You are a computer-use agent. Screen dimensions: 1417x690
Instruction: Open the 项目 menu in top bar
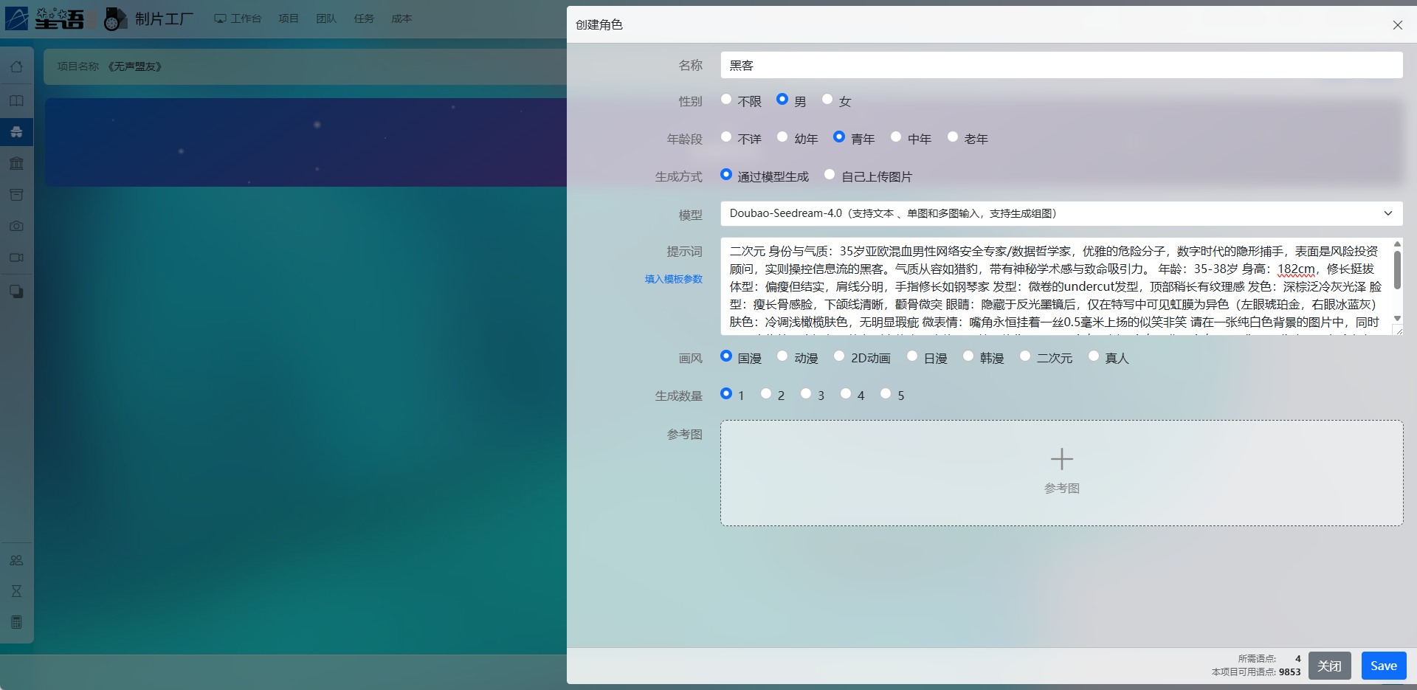pos(289,18)
